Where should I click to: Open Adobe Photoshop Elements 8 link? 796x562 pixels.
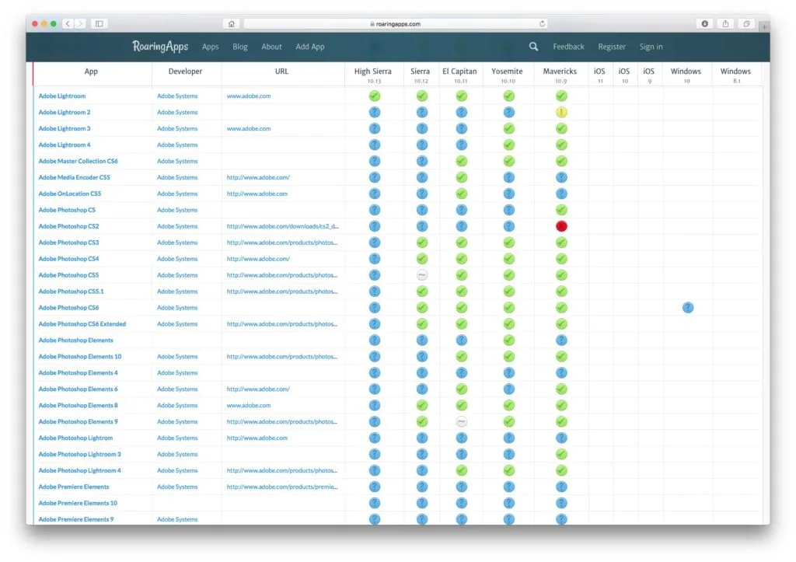pos(79,406)
